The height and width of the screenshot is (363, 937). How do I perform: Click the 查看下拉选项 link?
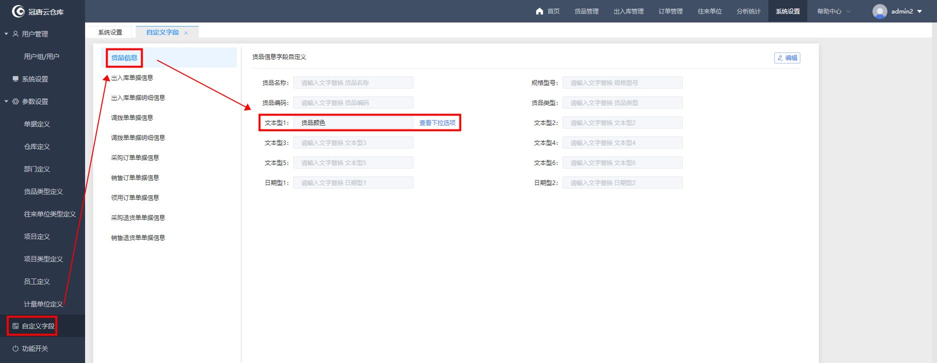pos(437,123)
